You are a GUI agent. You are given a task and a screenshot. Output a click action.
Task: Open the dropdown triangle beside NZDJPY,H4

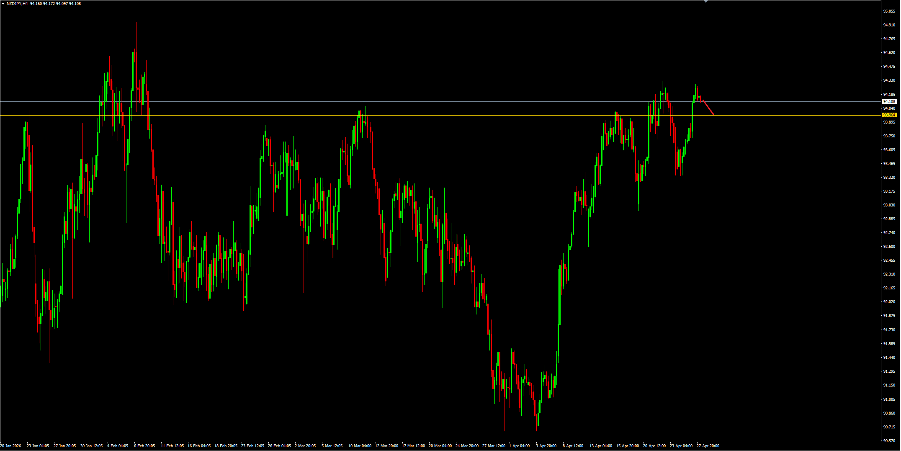(x=3, y=3)
